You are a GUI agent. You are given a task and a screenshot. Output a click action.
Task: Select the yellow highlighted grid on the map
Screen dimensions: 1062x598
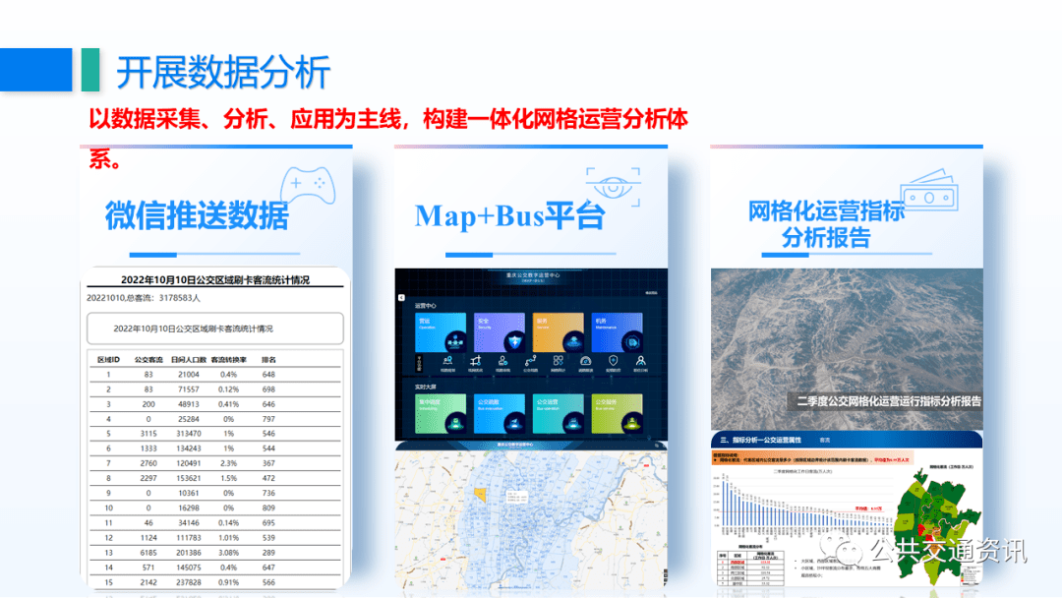[480, 495]
